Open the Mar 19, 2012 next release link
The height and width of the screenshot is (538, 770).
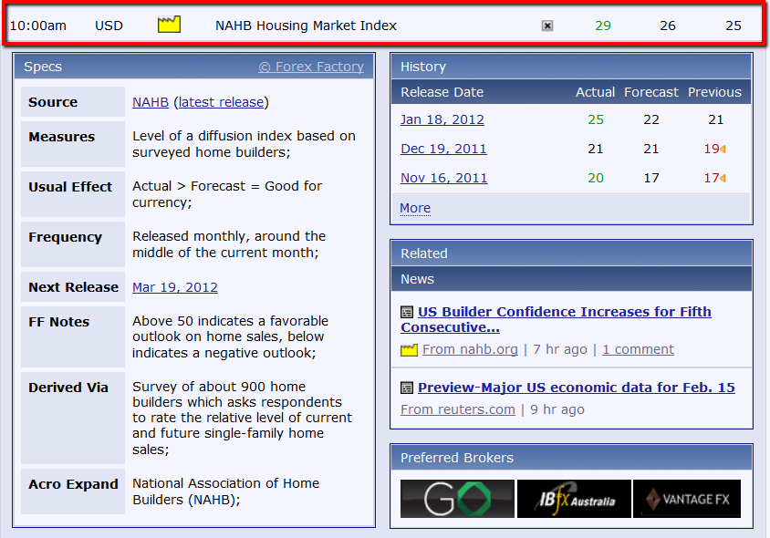coord(175,287)
